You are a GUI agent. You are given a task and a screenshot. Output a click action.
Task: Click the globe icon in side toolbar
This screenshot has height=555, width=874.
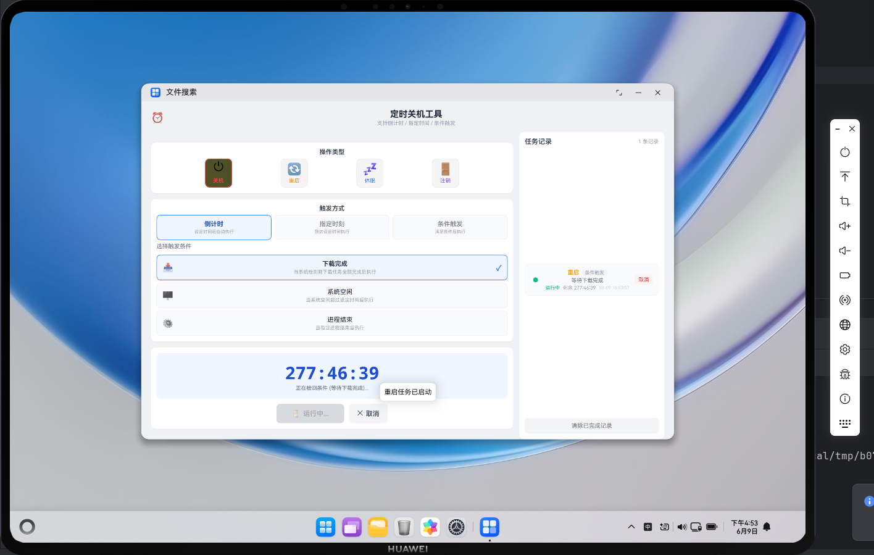click(x=845, y=325)
